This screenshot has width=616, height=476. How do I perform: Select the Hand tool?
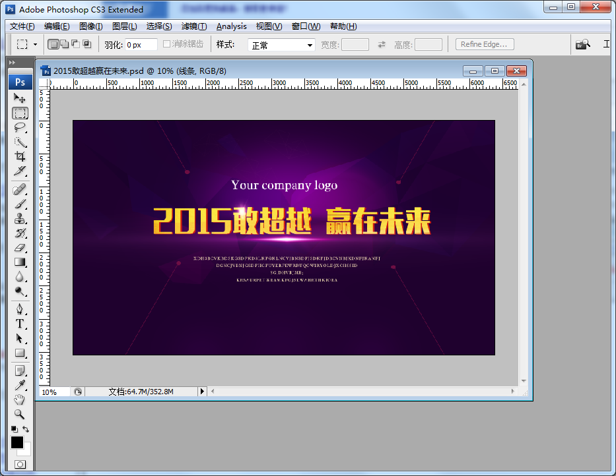20,400
